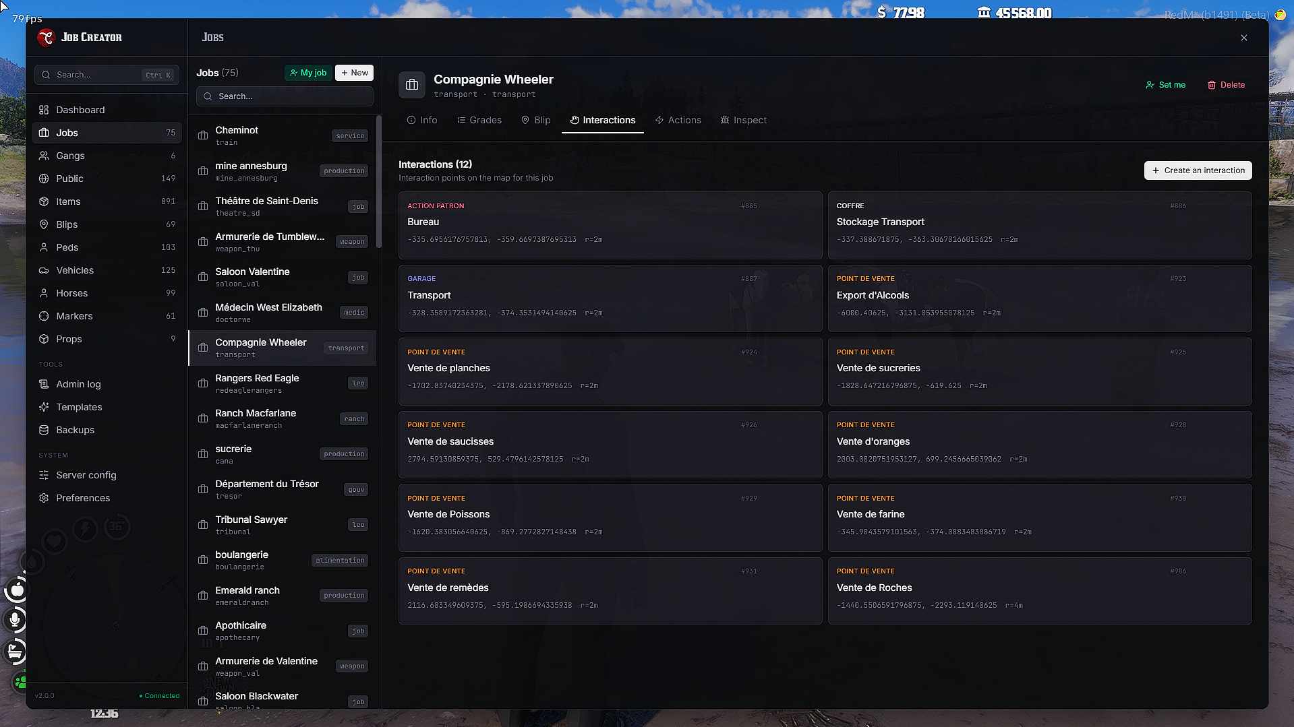Click the Server config sliders icon
The image size is (1294, 727).
point(44,475)
